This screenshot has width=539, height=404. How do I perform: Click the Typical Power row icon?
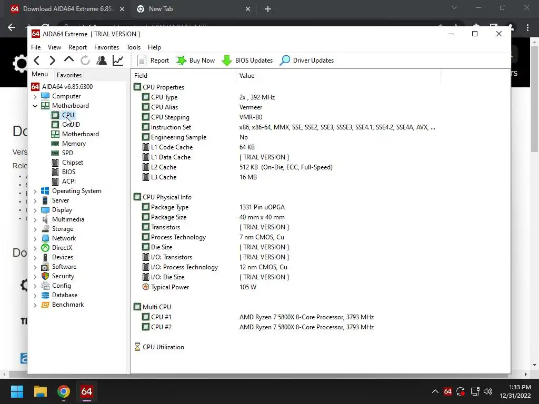pos(146,287)
